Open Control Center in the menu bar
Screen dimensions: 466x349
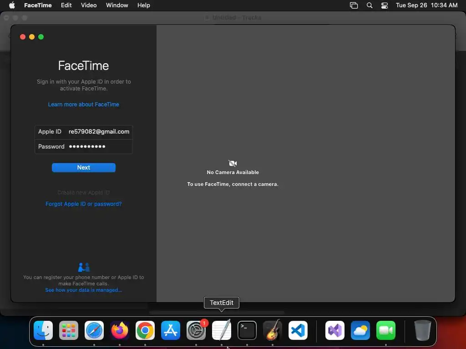coord(385,5)
